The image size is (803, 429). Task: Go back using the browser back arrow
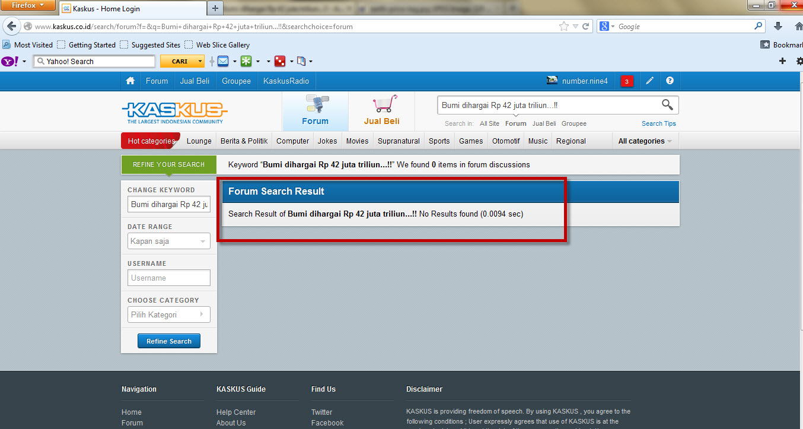[11, 27]
